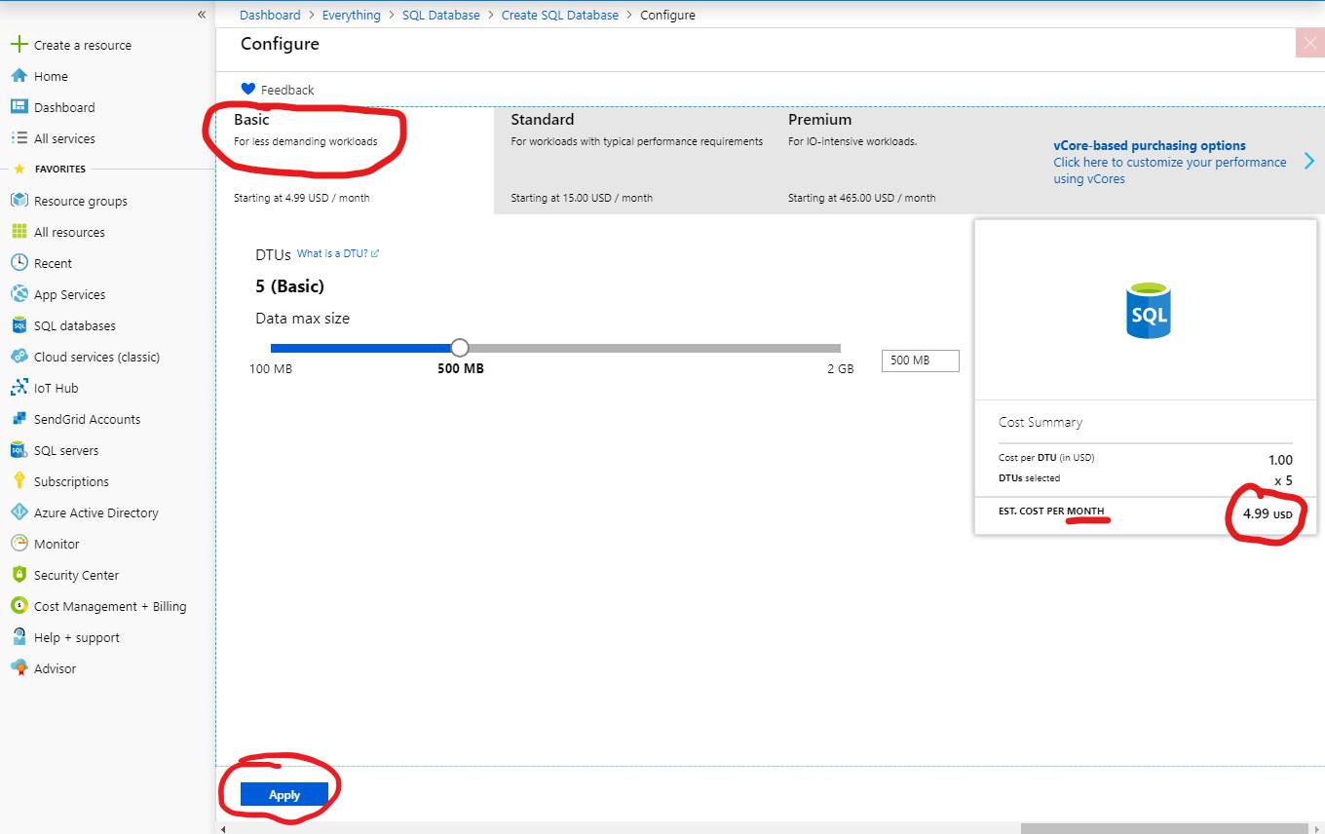Select the Premium pricing tier tab
This screenshot has width=1325, height=834.
click(x=910, y=160)
